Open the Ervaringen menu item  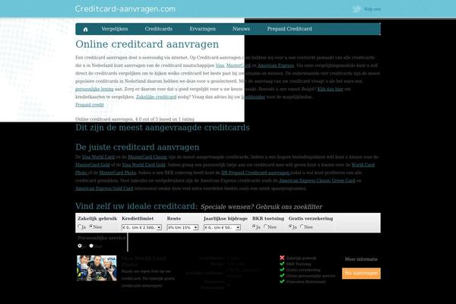[203, 29]
